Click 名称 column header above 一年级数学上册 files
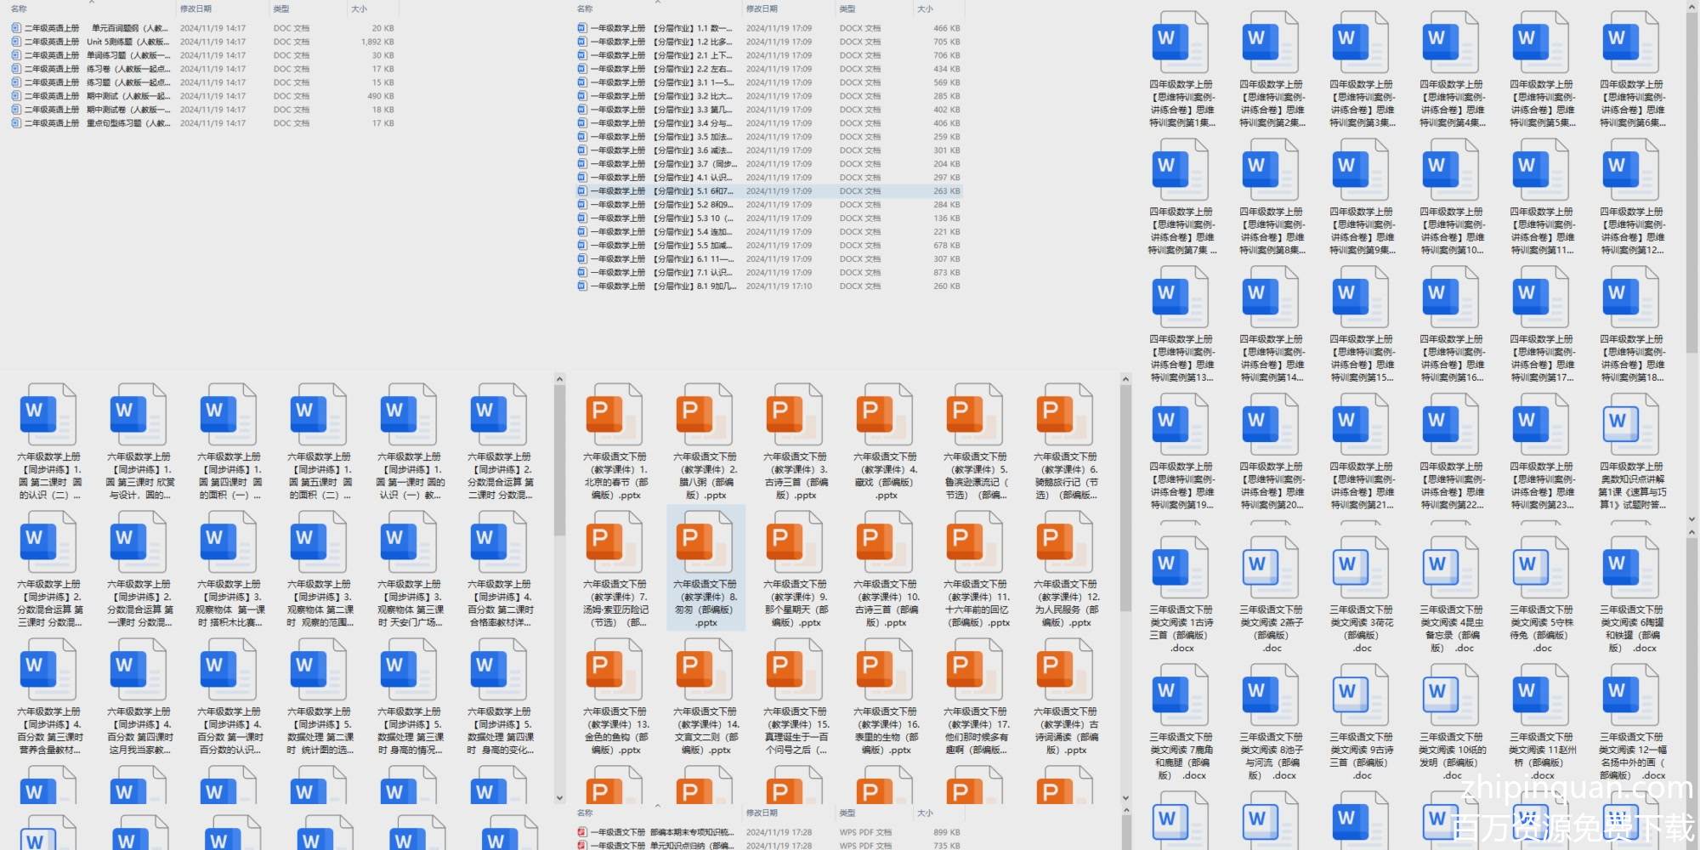 (x=585, y=8)
